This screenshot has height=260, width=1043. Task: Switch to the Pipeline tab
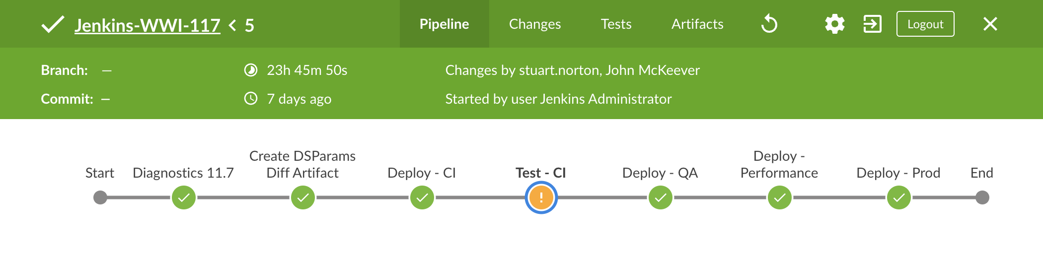click(444, 24)
